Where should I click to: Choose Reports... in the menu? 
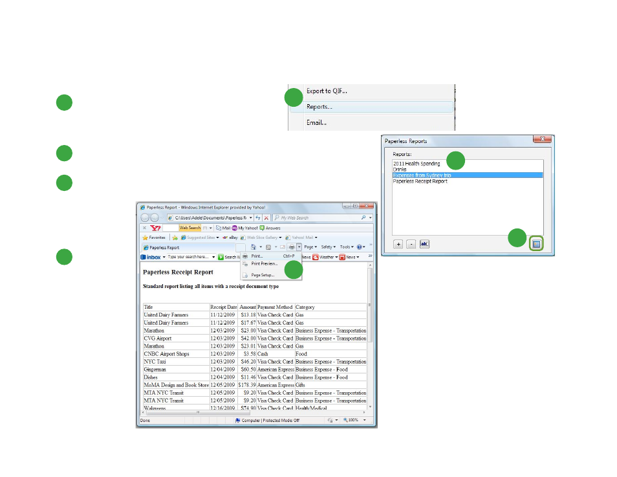[x=371, y=107]
